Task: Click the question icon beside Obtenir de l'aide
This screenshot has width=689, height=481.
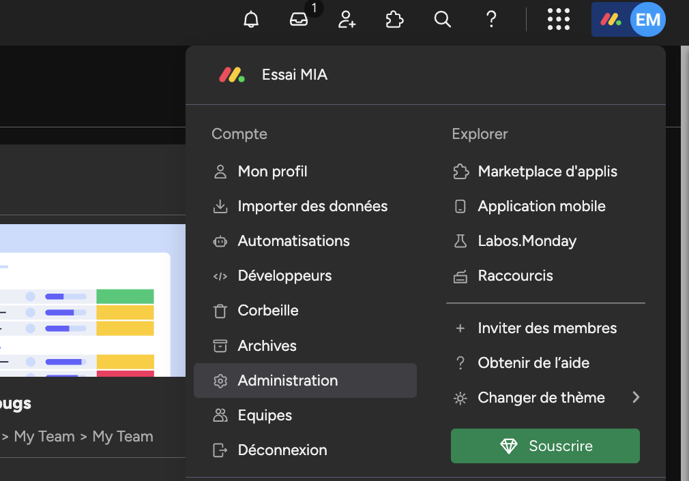Action: [x=460, y=363]
